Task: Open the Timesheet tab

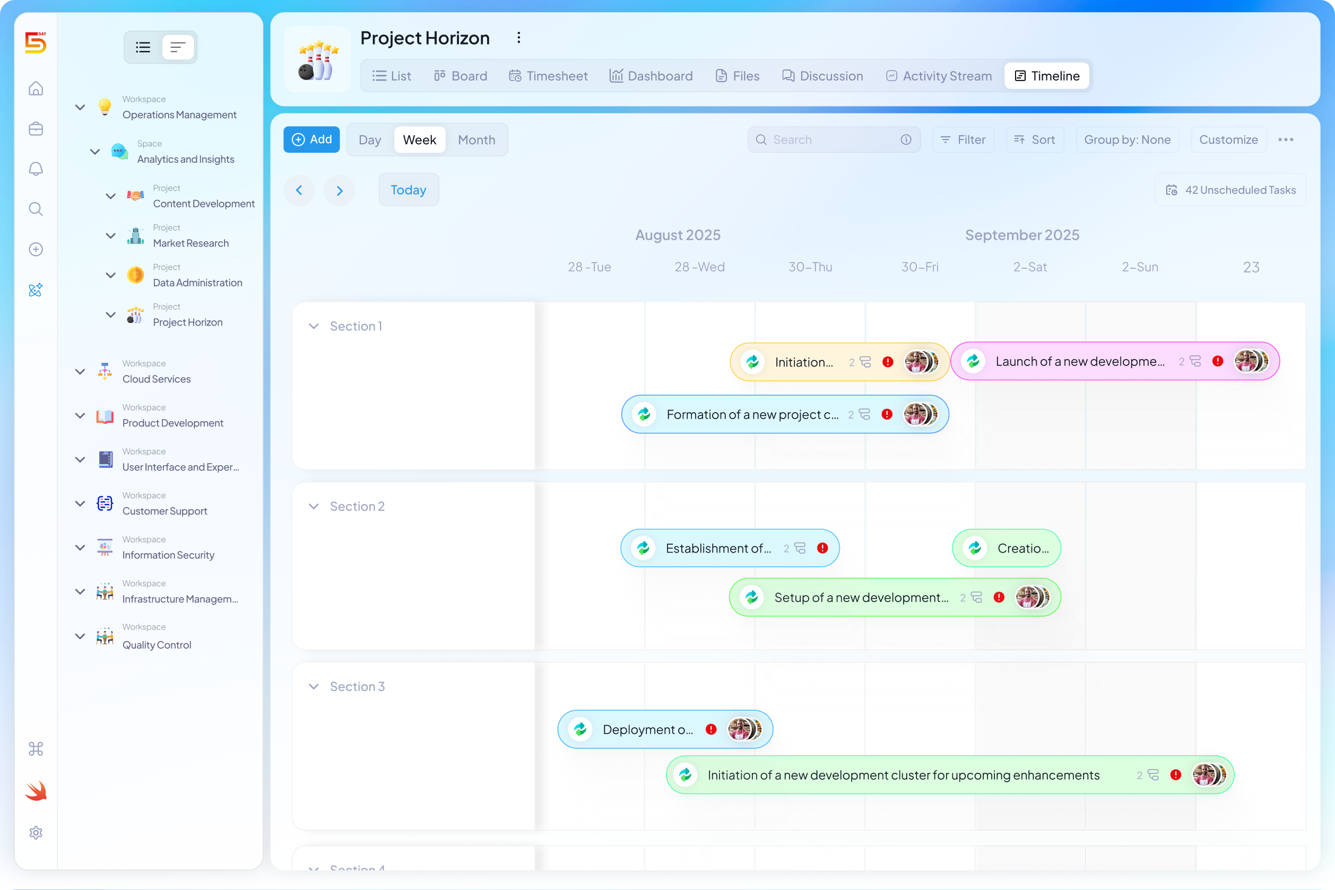Action: tap(548, 75)
